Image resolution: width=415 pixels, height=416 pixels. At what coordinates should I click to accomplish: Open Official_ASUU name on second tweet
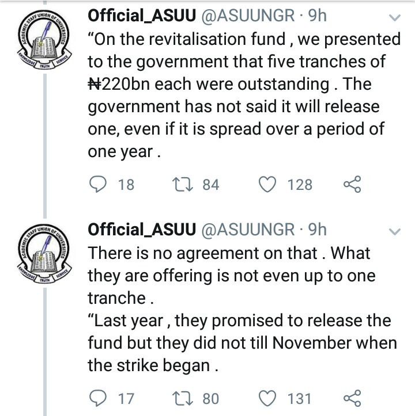point(142,229)
